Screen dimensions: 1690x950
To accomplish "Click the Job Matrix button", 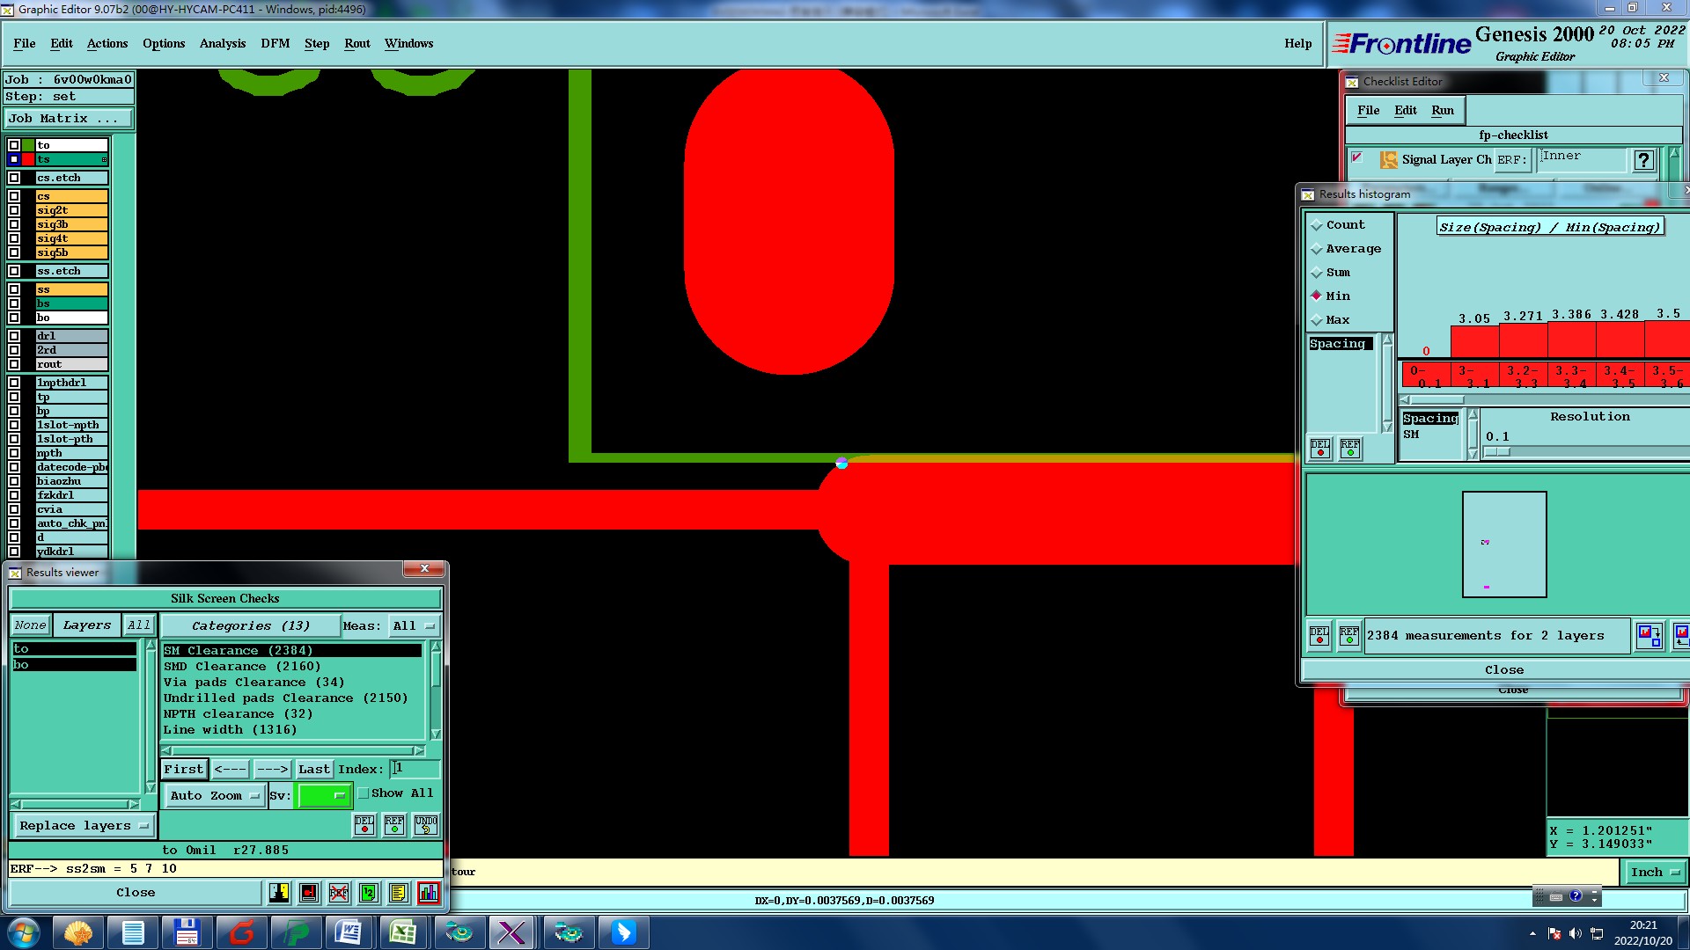I will point(69,119).
